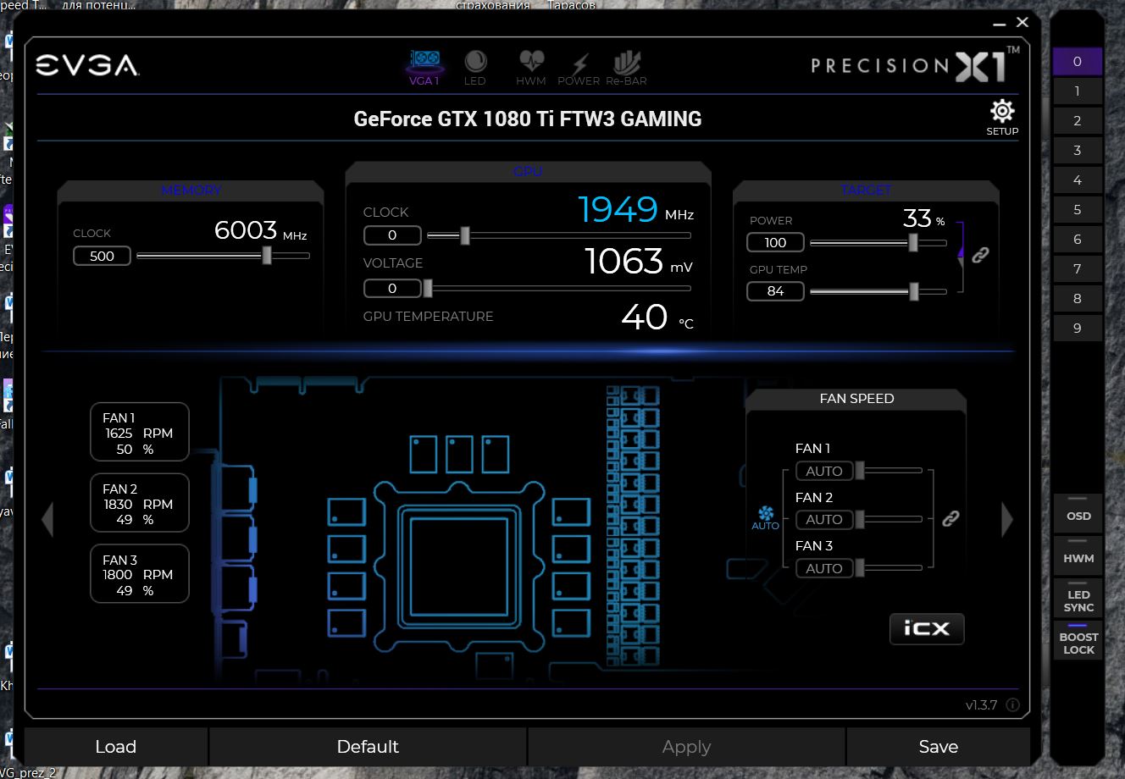Open the SETUP gear icon
1125x779 pixels.
[x=1002, y=118]
